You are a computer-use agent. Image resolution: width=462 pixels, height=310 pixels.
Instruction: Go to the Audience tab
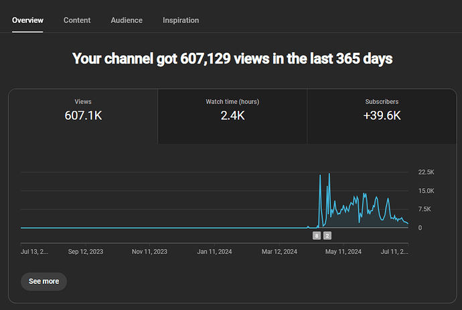127,20
